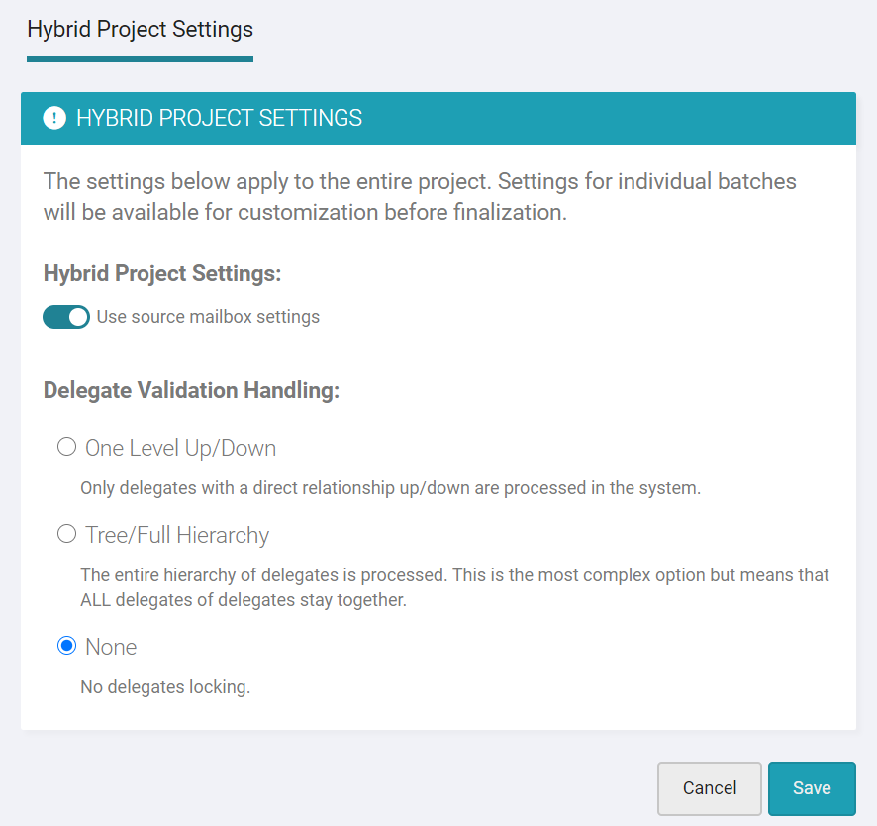Click the 'Delegate Validation Handling:' heading
This screenshot has width=877, height=826.
point(191,390)
